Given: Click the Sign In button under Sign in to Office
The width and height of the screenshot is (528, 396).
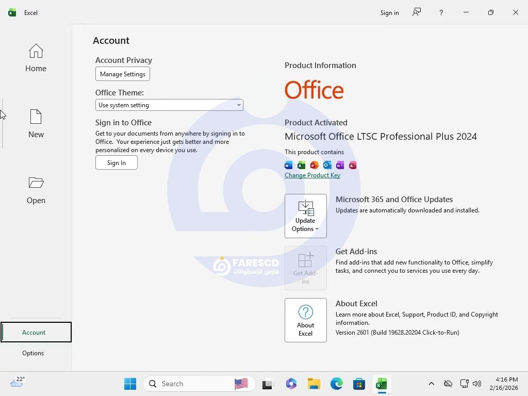Looking at the screenshot, I should [x=117, y=163].
